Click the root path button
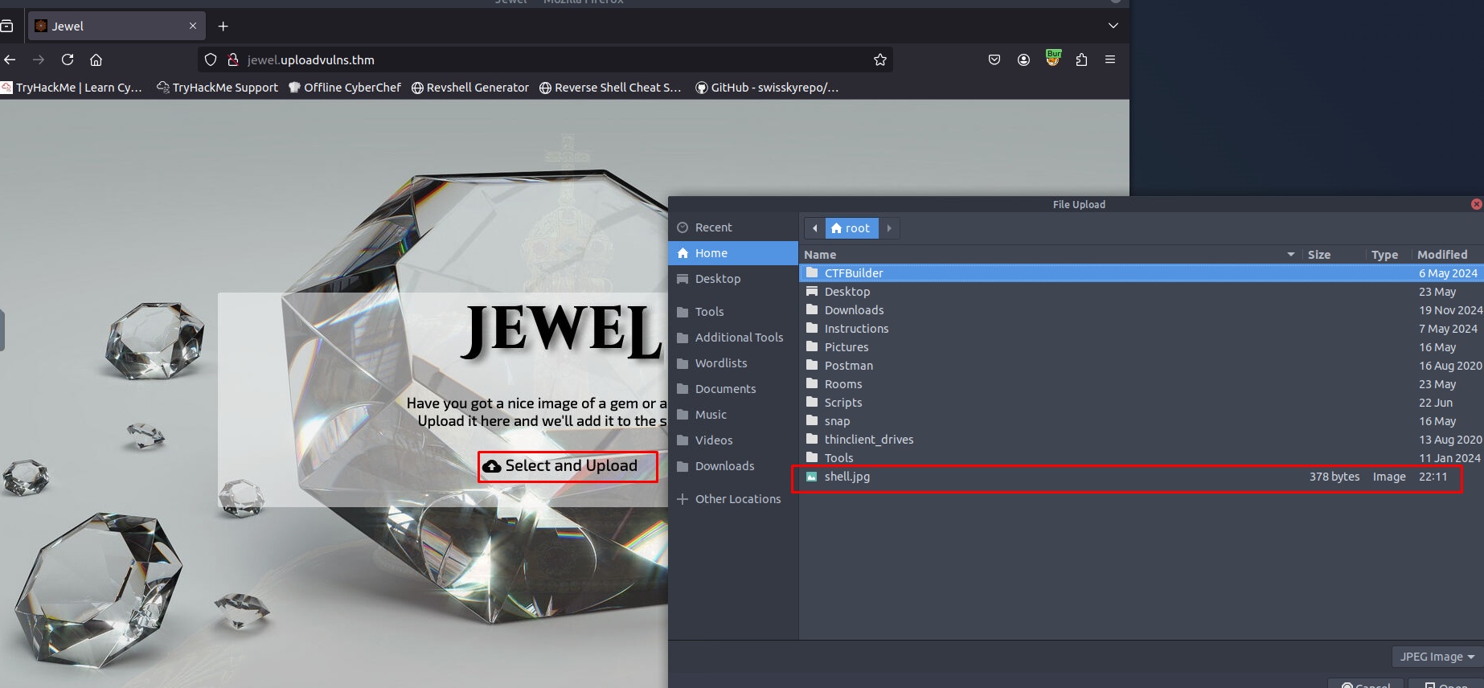 click(x=851, y=228)
